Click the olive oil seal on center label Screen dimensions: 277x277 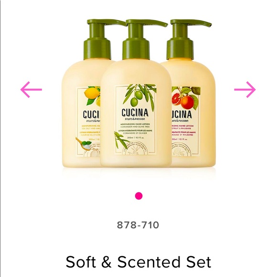coord(136,149)
